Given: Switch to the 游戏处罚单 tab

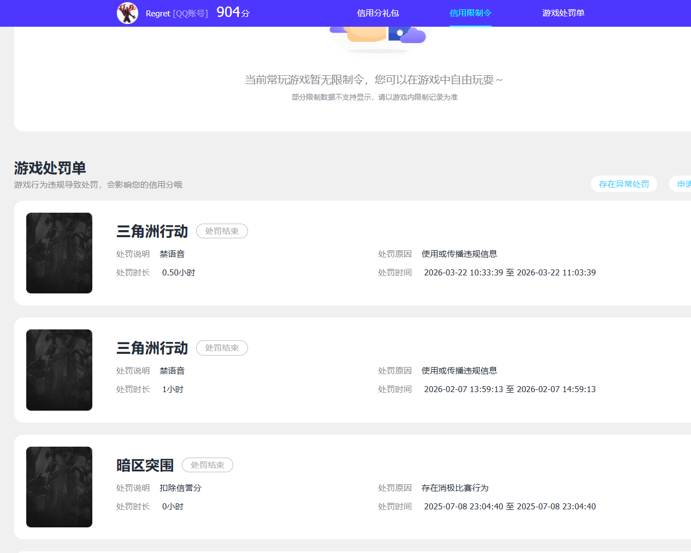Looking at the screenshot, I should [x=563, y=13].
